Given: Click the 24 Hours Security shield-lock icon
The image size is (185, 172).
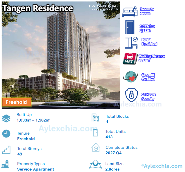Looking at the screenshot, I should [131, 95].
